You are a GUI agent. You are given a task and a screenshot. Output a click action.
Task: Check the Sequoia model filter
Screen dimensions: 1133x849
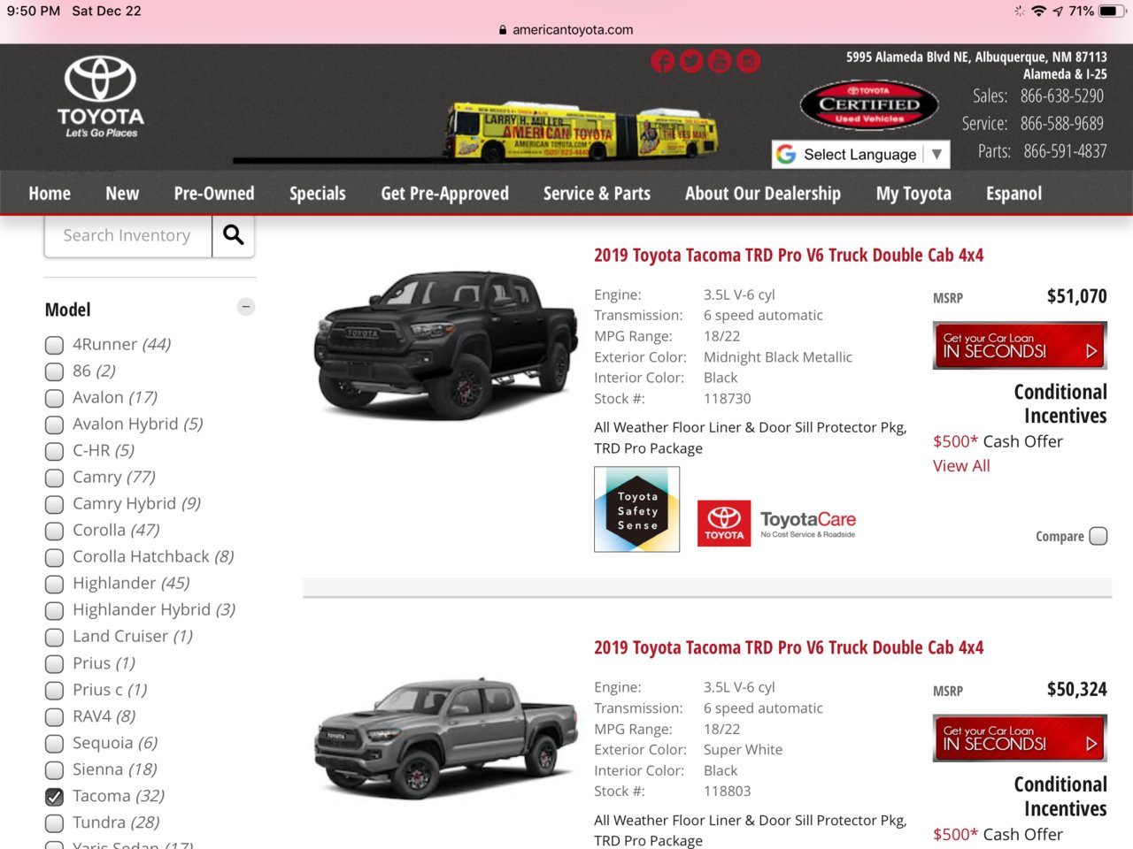click(x=55, y=744)
